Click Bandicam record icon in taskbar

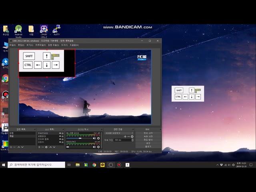pyautogui.click(x=119, y=165)
